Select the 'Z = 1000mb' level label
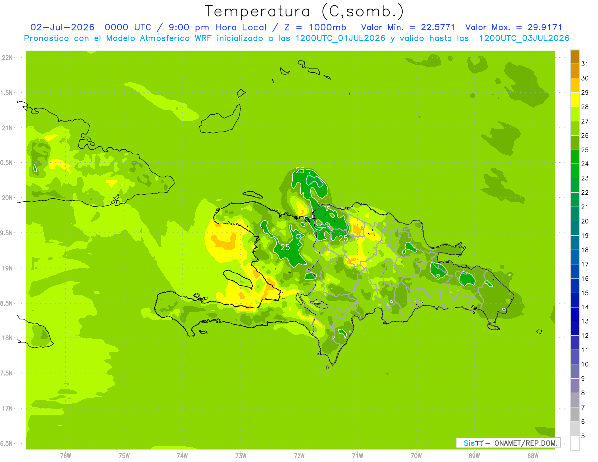 tap(314, 27)
